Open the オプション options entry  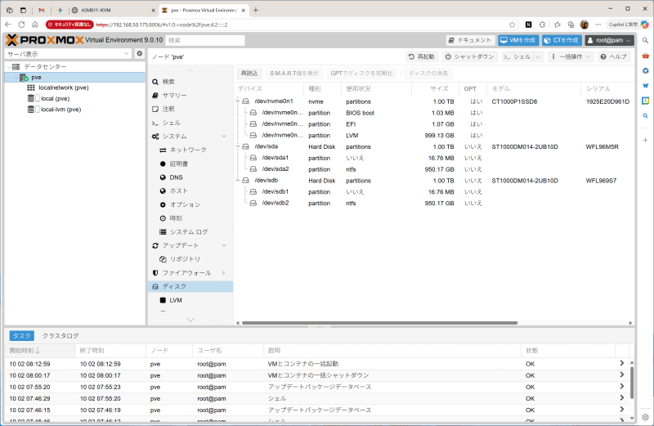186,204
